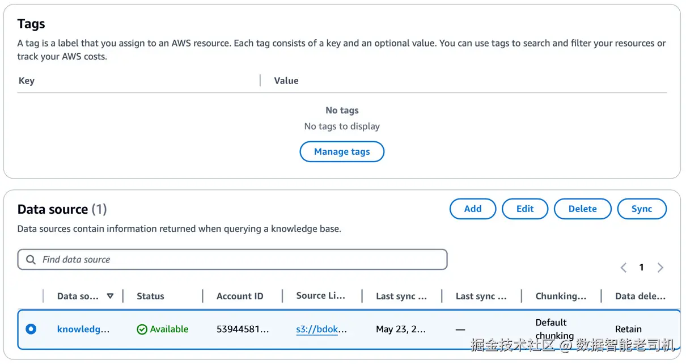Sync the data source
The image size is (686, 364).
pyautogui.click(x=642, y=209)
